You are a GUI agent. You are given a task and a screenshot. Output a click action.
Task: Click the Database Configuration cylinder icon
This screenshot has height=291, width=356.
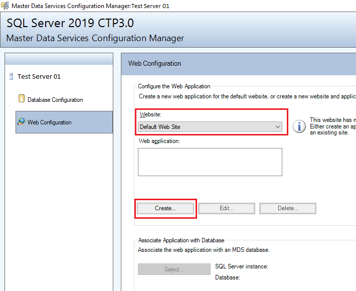[x=21, y=99]
